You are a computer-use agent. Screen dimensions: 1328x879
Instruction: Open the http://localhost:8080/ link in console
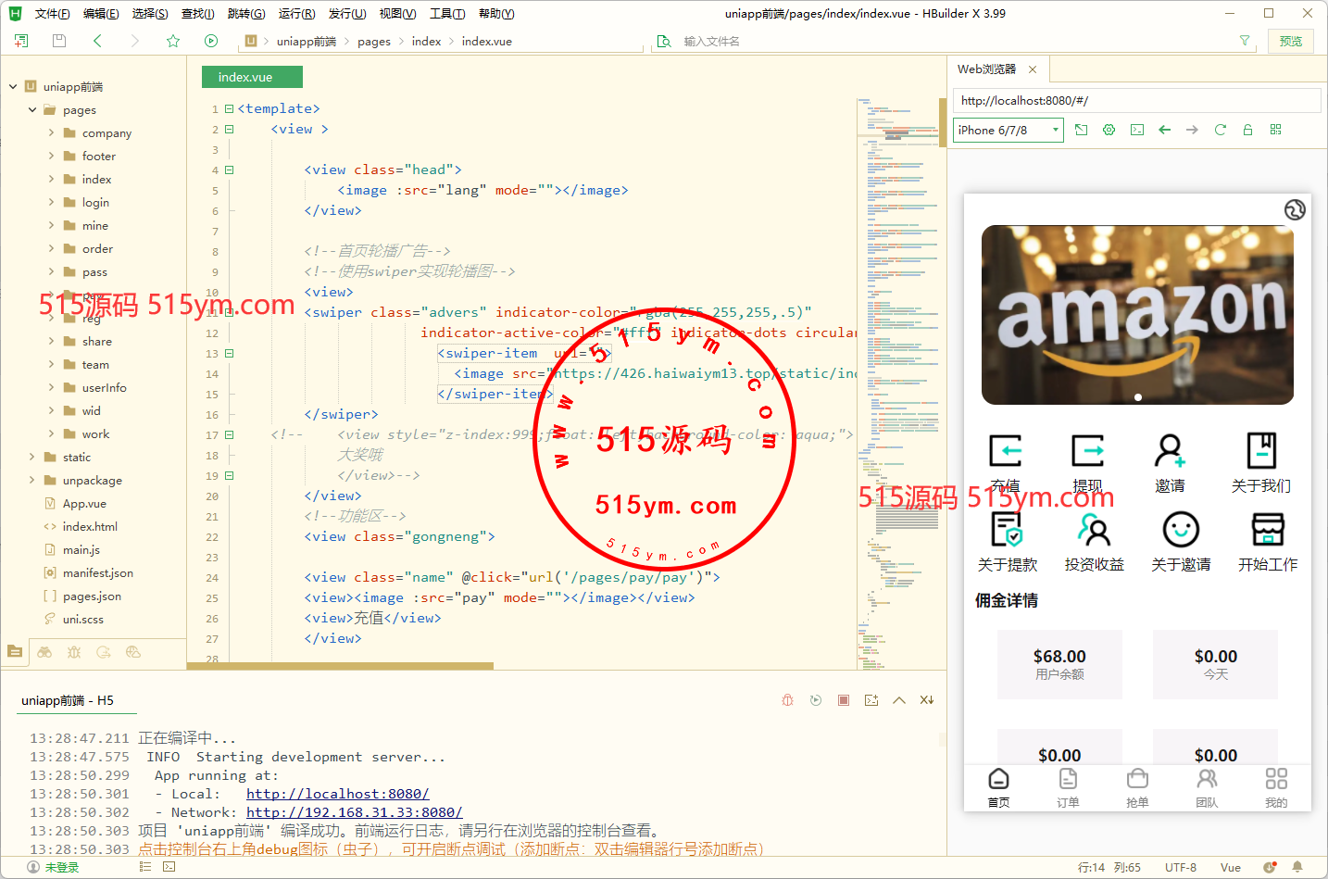click(x=337, y=794)
